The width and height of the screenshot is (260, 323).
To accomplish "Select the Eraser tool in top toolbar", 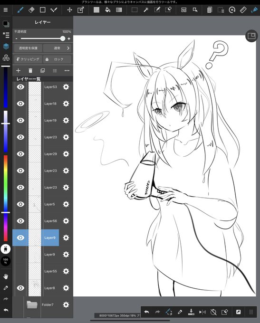I will point(31,10).
